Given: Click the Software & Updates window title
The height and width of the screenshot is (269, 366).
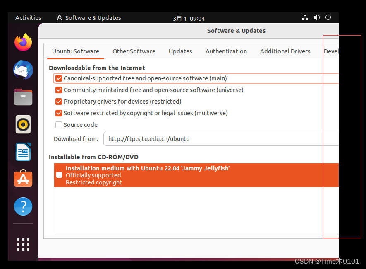Looking at the screenshot, I should pos(236,31).
